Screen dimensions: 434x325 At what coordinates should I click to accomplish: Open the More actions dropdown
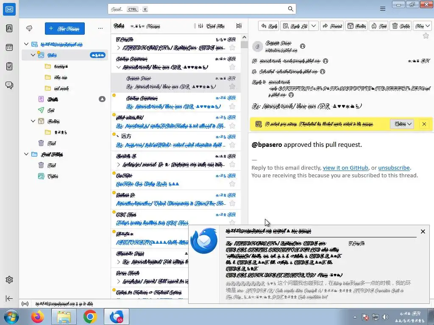pos(423,26)
